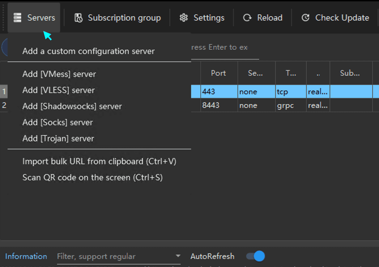This screenshot has height=267, width=379.
Task: Select port cell 443
Action: click(x=219, y=92)
